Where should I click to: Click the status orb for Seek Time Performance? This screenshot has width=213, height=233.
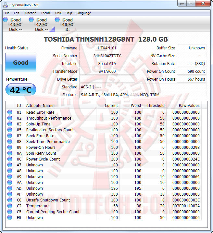click(10, 141)
